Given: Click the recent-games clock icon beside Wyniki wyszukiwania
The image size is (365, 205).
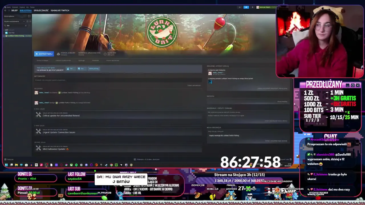Looking at the screenshot, I should point(27,21).
